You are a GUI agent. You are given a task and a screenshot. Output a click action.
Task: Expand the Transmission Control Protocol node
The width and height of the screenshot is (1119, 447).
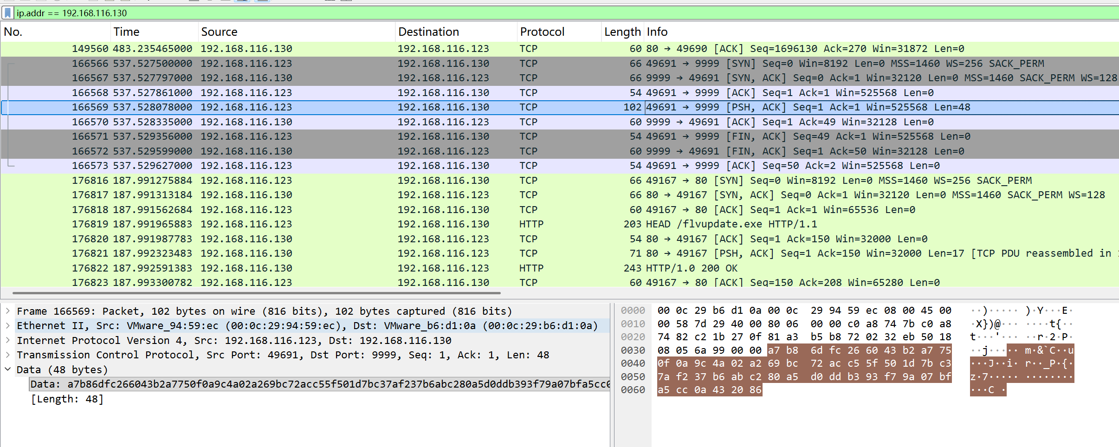(x=8, y=355)
